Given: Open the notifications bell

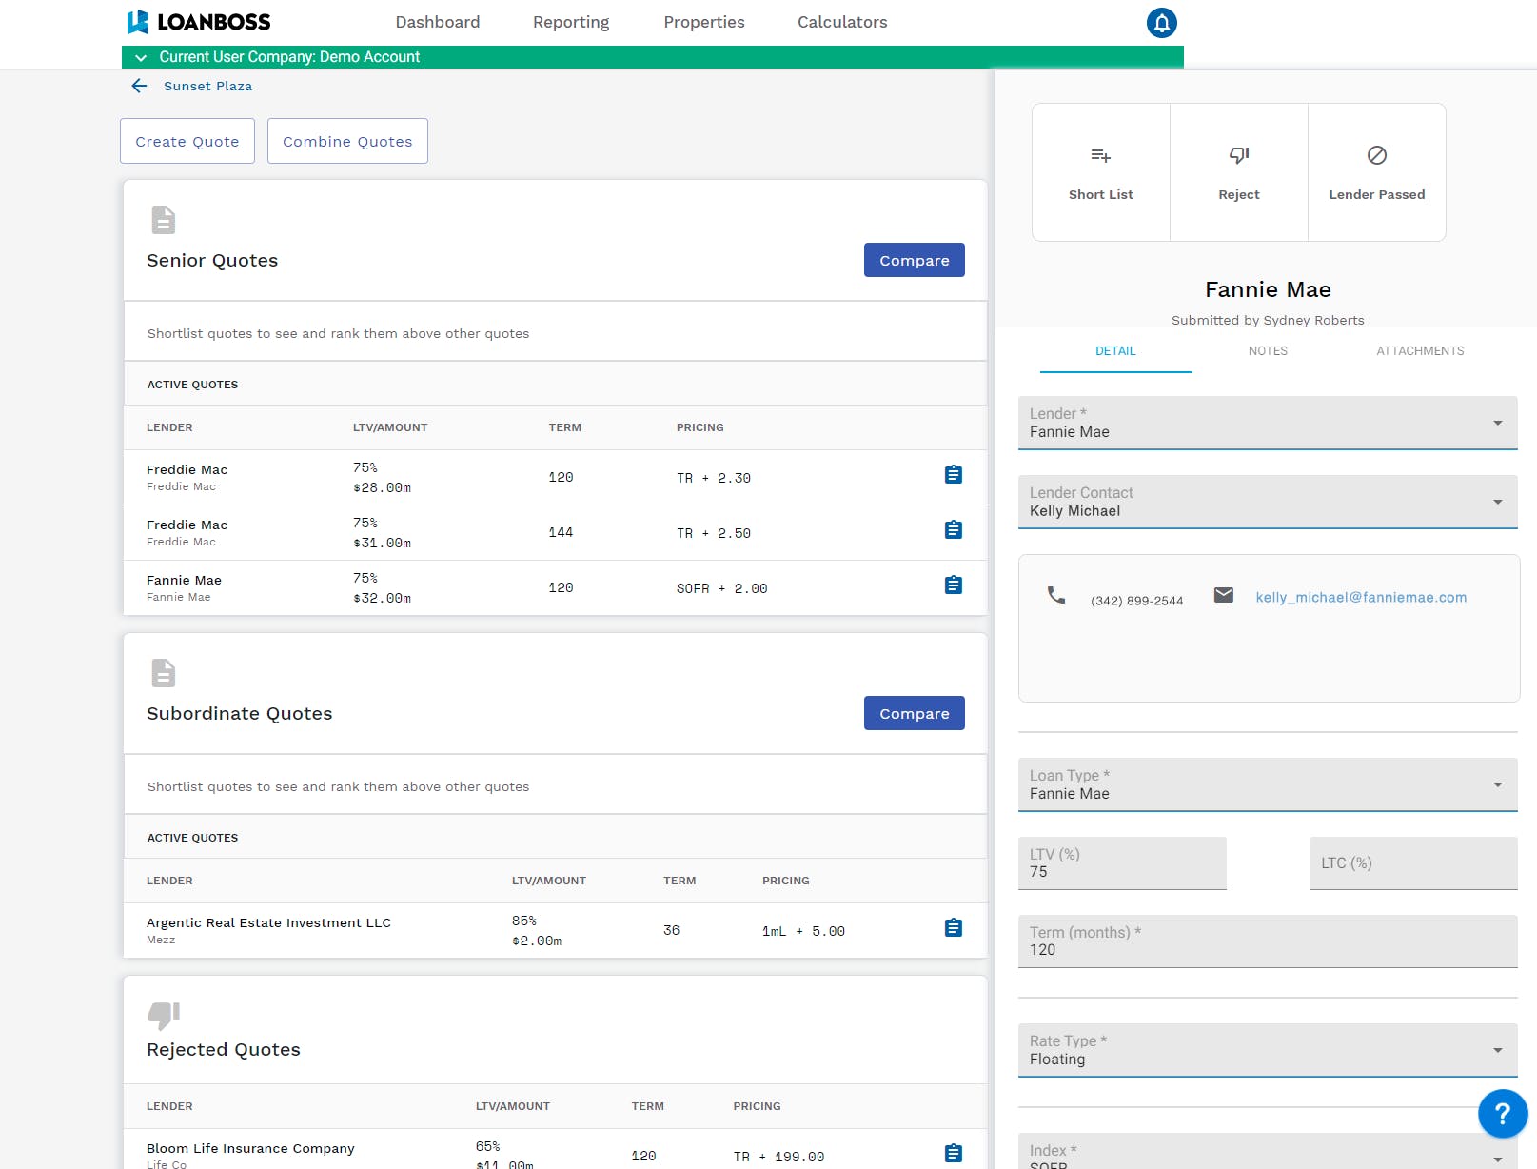Looking at the screenshot, I should click(x=1162, y=23).
